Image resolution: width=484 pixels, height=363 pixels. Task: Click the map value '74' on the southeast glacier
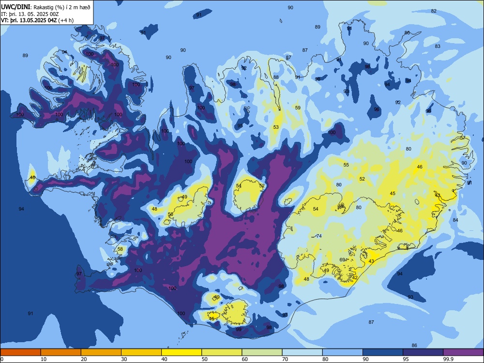pos(319,236)
